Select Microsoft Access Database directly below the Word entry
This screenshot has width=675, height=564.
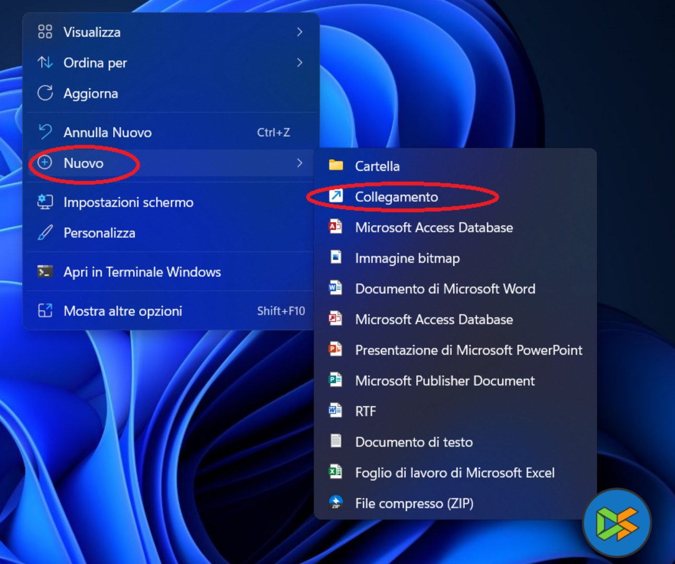point(455,320)
